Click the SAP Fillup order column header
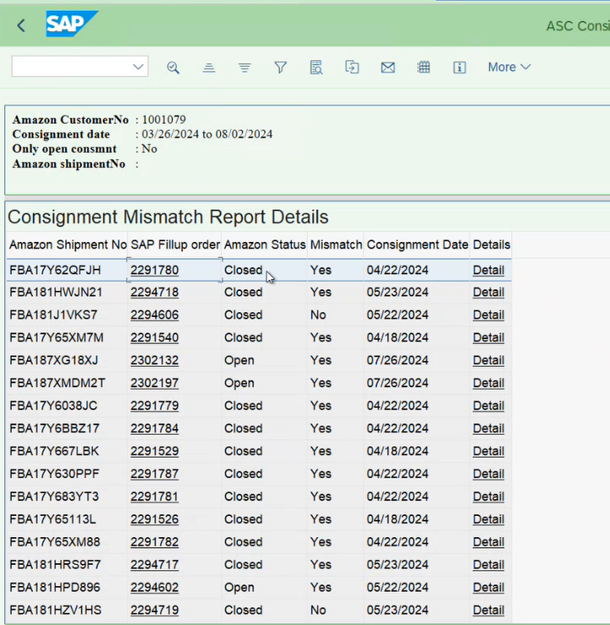The height and width of the screenshot is (625, 610). (x=175, y=244)
